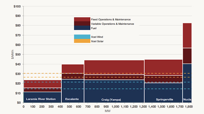
Task: Click the '1,600' x-axis tick label
Action: 171,107
